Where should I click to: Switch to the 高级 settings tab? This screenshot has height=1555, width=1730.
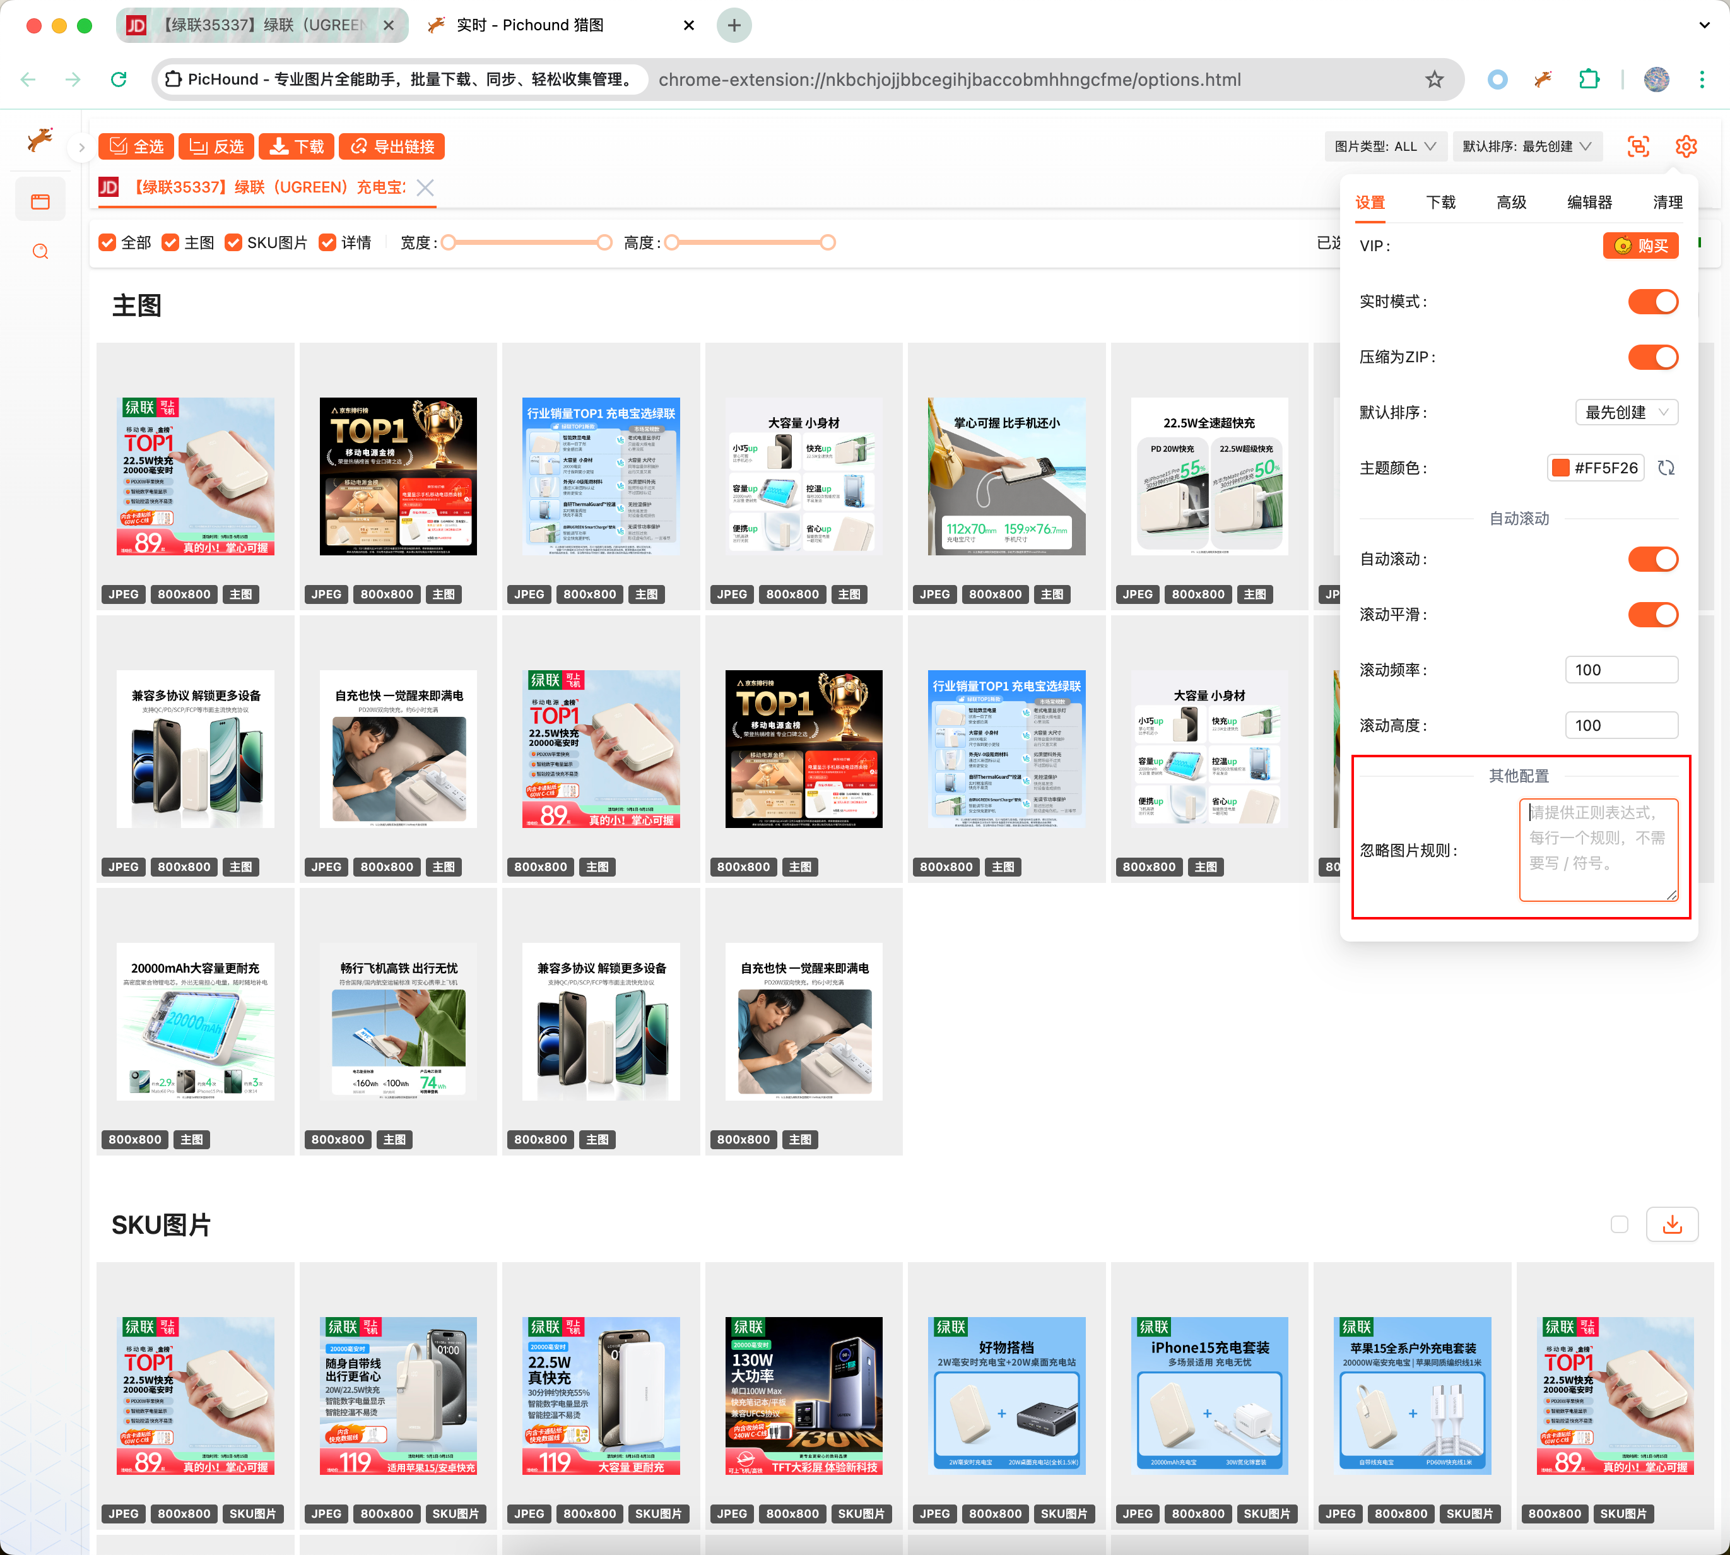(x=1510, y=203)
